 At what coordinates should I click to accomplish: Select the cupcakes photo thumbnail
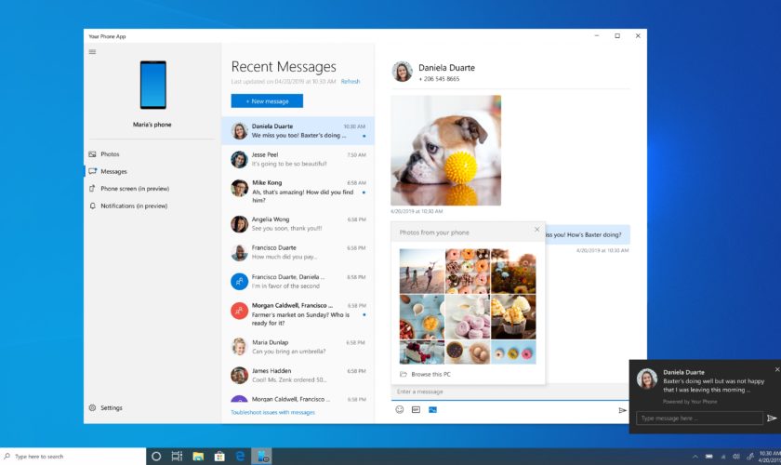point(513,317)
